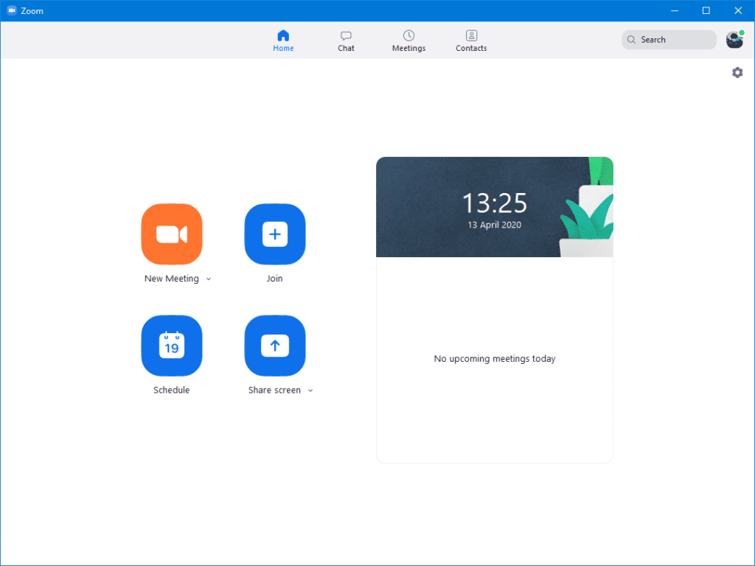Open Contacts via the contact card icon
Viewport: 755px width, 566px height.
pyautogui.click(x=470, y=35)
